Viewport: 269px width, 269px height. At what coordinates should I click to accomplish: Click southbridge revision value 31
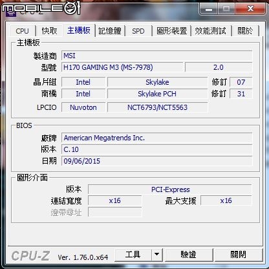tap(241, 94)
